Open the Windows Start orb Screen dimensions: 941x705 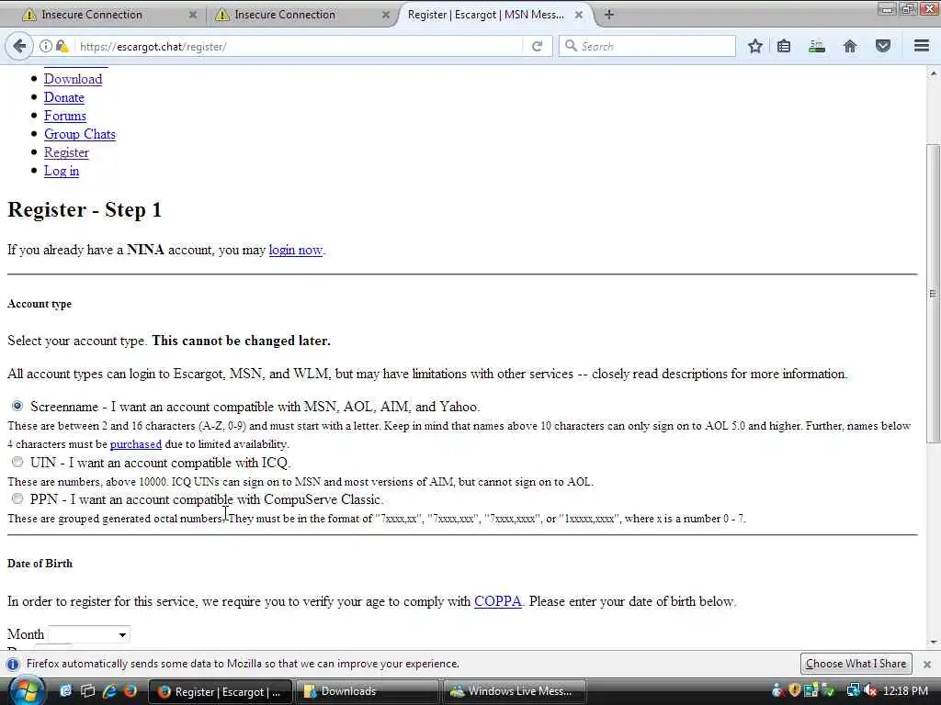(x=26, y=691)
